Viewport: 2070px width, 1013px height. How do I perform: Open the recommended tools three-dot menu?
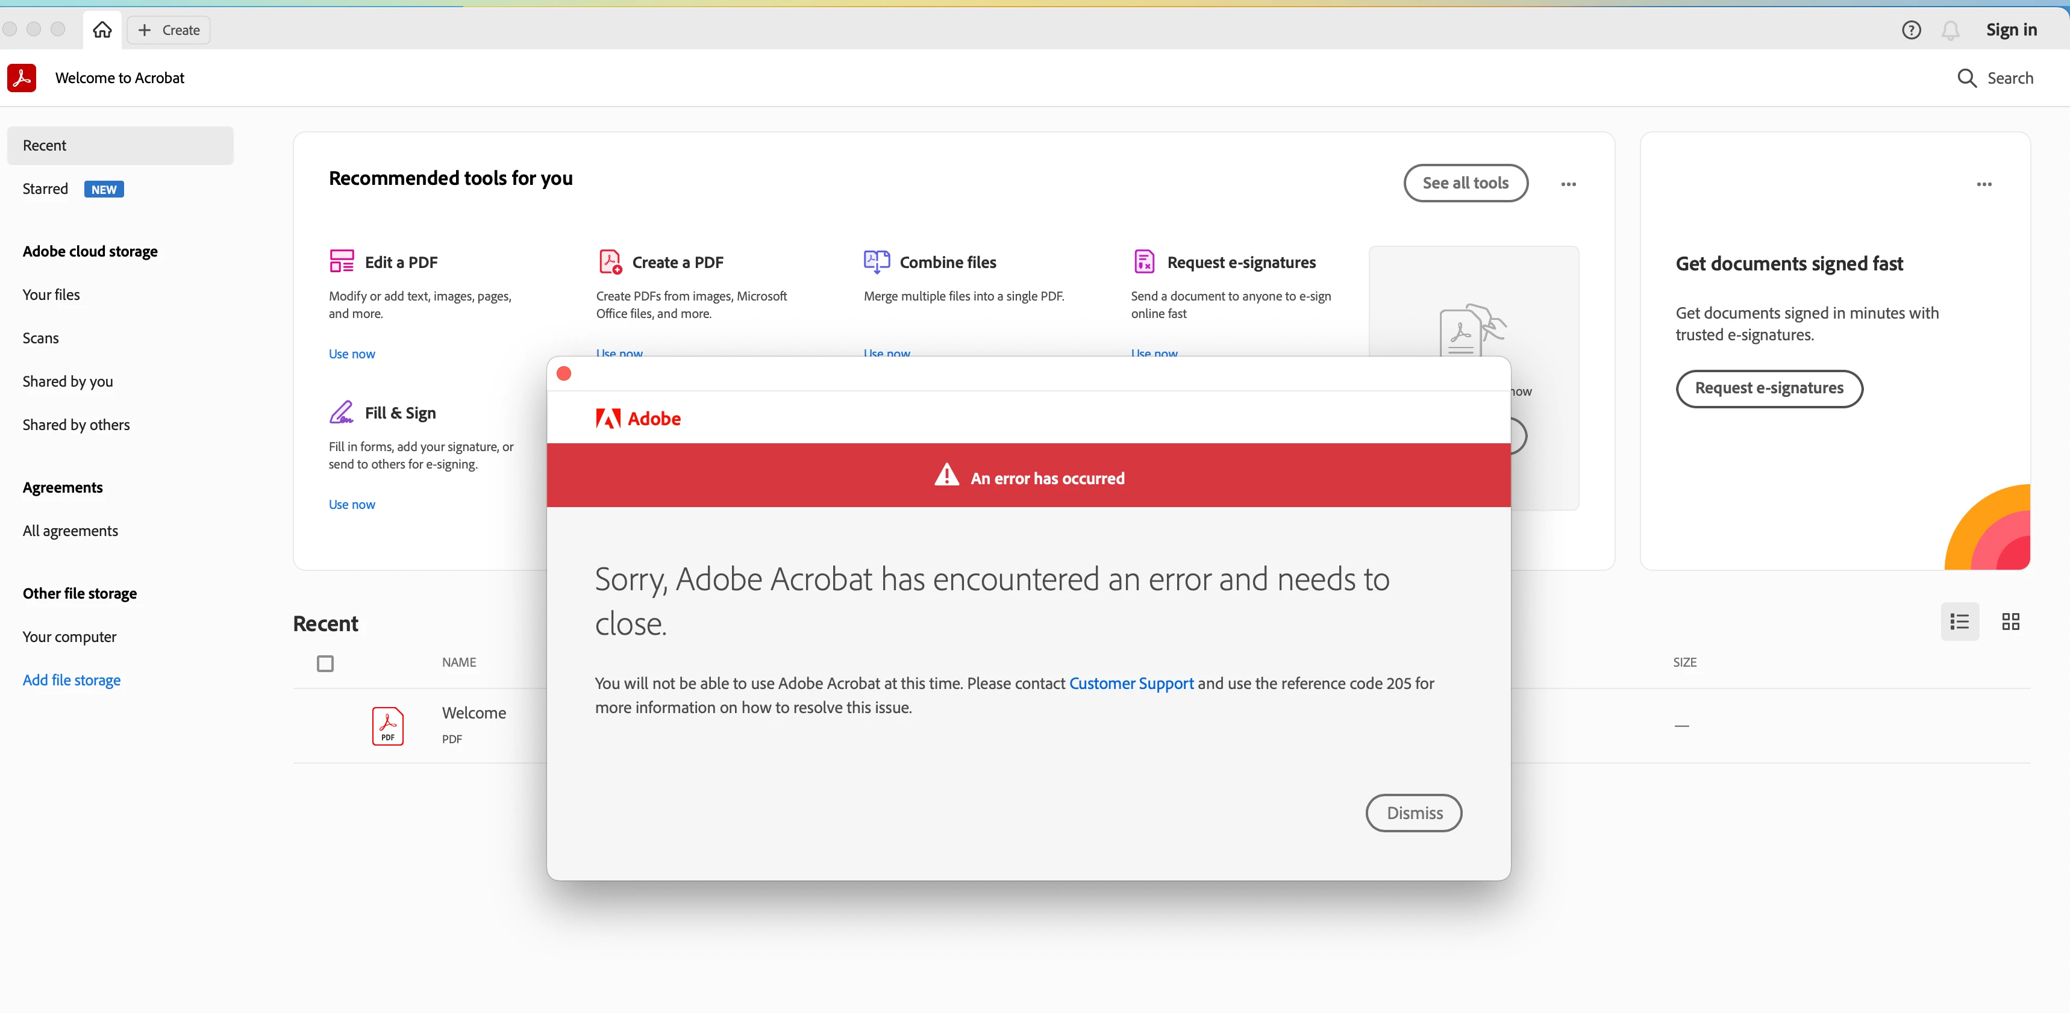[x=1568, y=184]
